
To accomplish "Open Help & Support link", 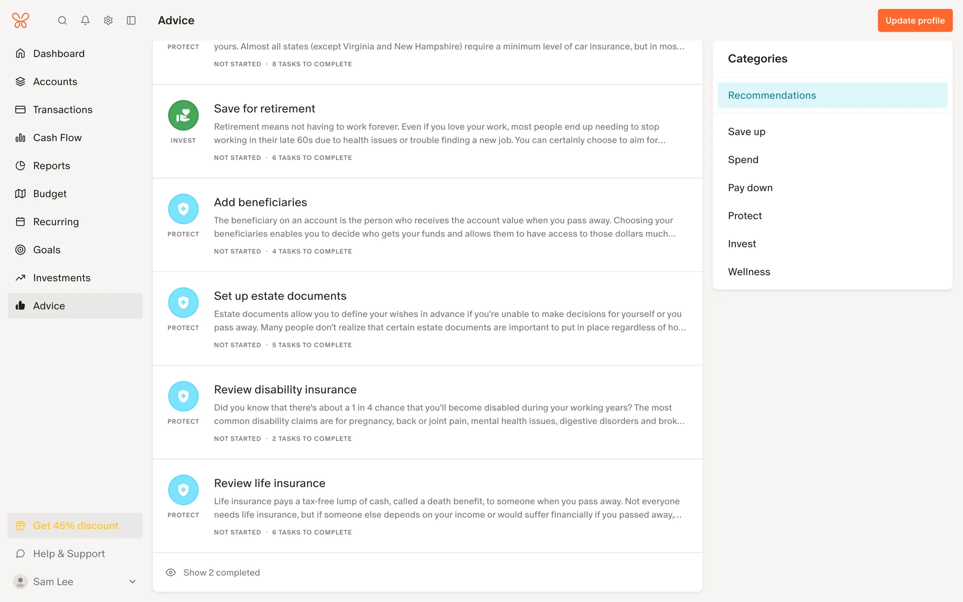I will tap(69, 554).
